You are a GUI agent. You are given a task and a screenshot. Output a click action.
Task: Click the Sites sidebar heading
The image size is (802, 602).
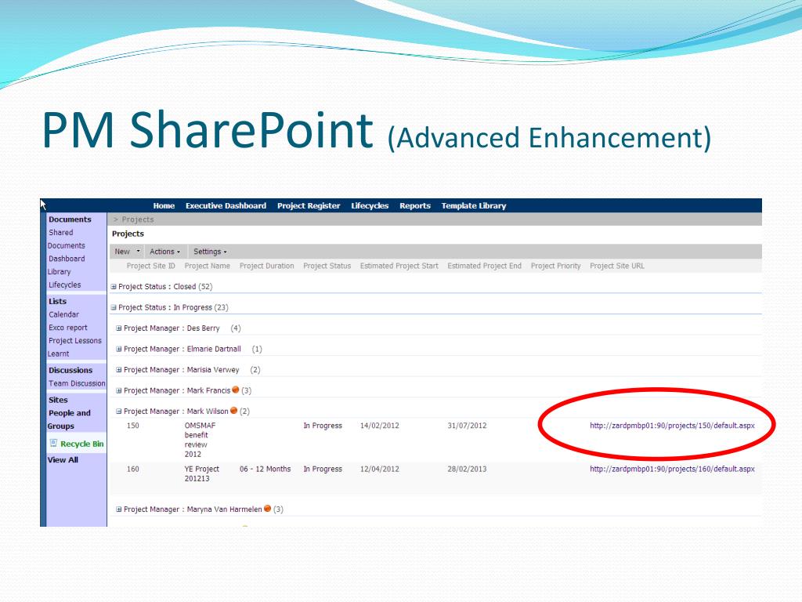click(x=58, y=400)
